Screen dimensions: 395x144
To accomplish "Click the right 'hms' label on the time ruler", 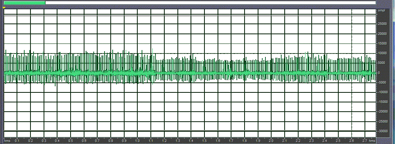I will [x=373, y=141].
